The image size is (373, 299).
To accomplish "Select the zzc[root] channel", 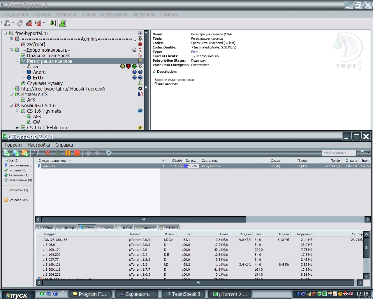I will (36, 44).
